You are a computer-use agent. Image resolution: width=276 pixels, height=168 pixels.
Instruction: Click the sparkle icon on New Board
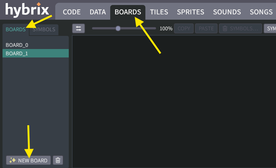(13, 160)
